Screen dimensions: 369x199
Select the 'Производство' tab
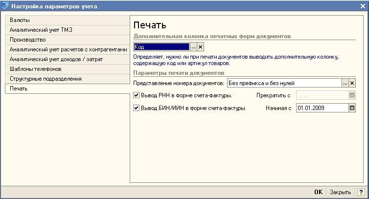(x=28, y=40)
